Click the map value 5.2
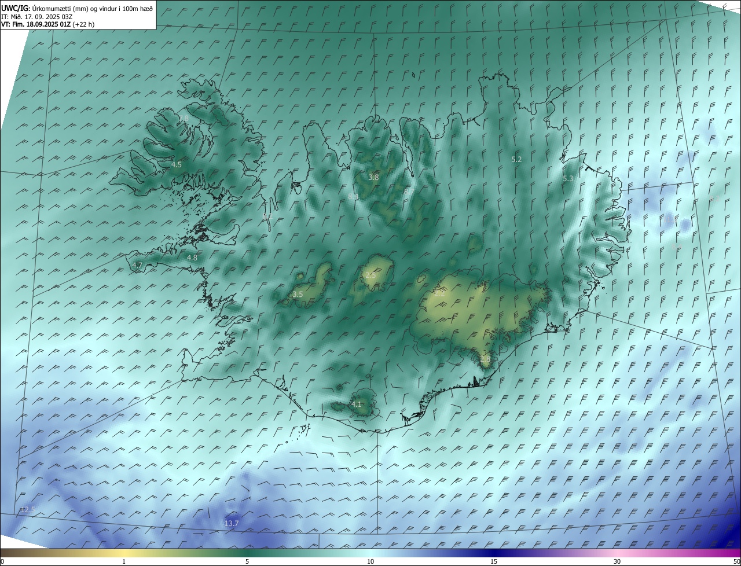This screenshot has height=566, width=741. [x=517, y=159]
